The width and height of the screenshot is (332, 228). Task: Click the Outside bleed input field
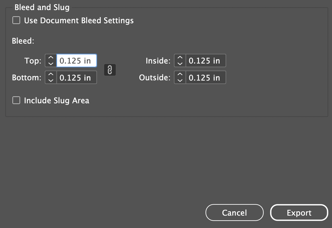pyautogui.click(x=206, y=77)
